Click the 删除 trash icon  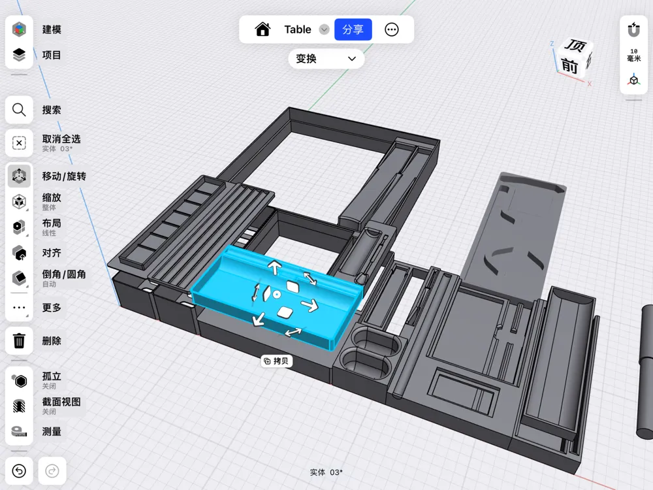pos(19,341)
